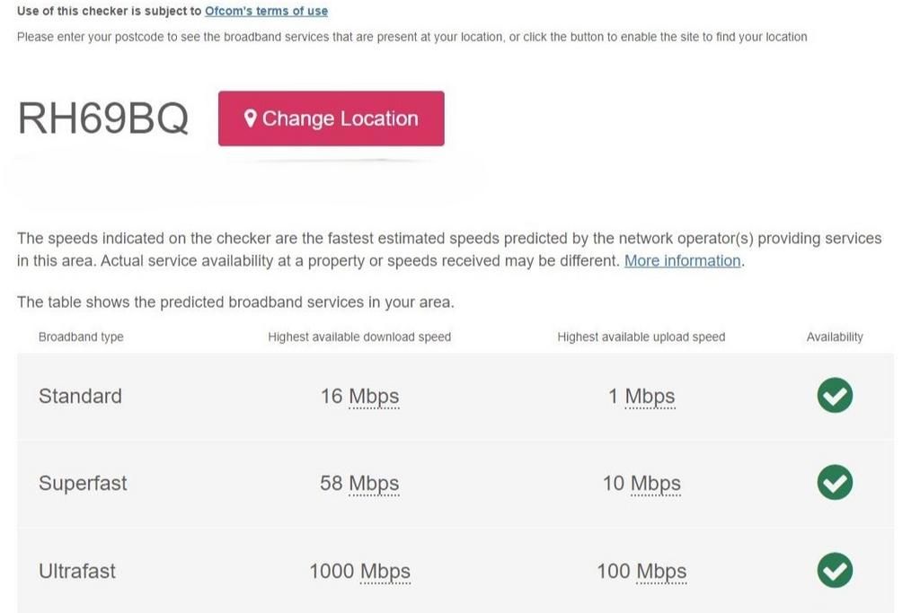Click the RH69BQ postcode heading
Viewport: 920px width, 613px height.
coord(103,119)
